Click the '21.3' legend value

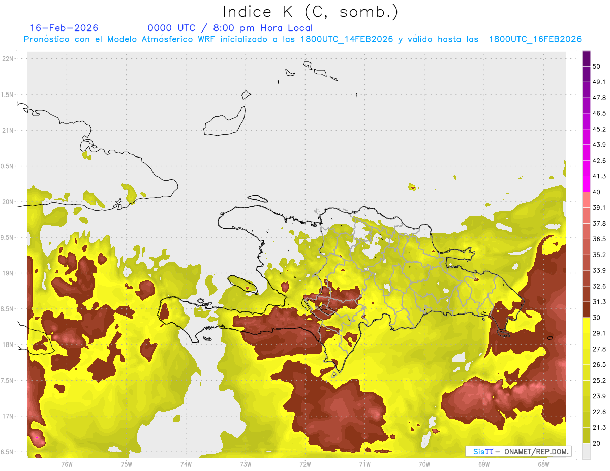pos(599,427)
